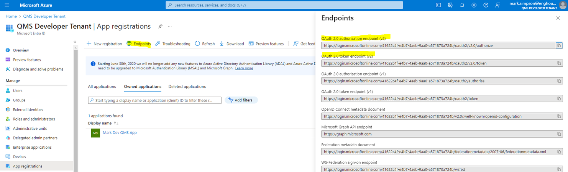Select the Owned applications tab
Viewport: 568px width, 172px height.
(x=143, y=87)
